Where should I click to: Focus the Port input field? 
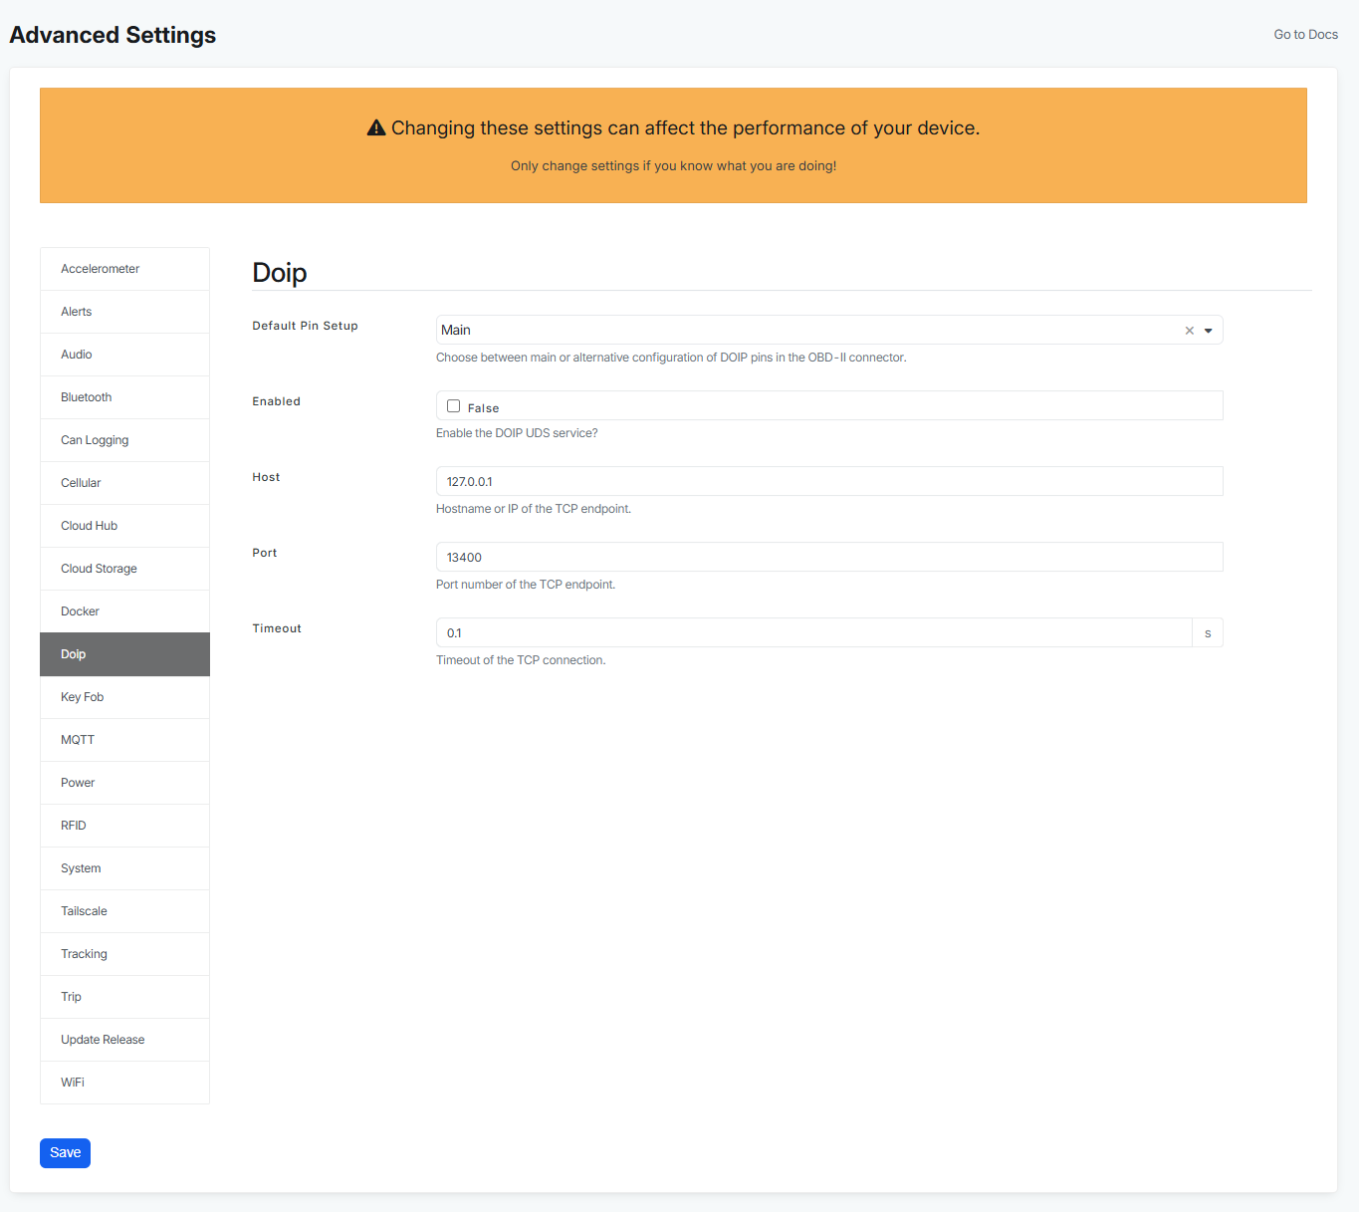829,557
